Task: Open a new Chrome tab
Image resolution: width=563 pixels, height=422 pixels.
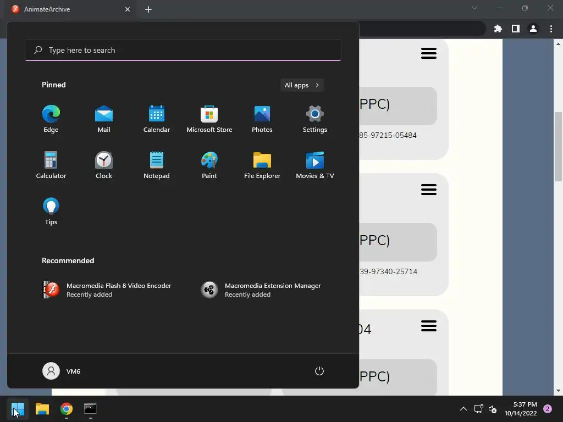Action: [148, 9]
